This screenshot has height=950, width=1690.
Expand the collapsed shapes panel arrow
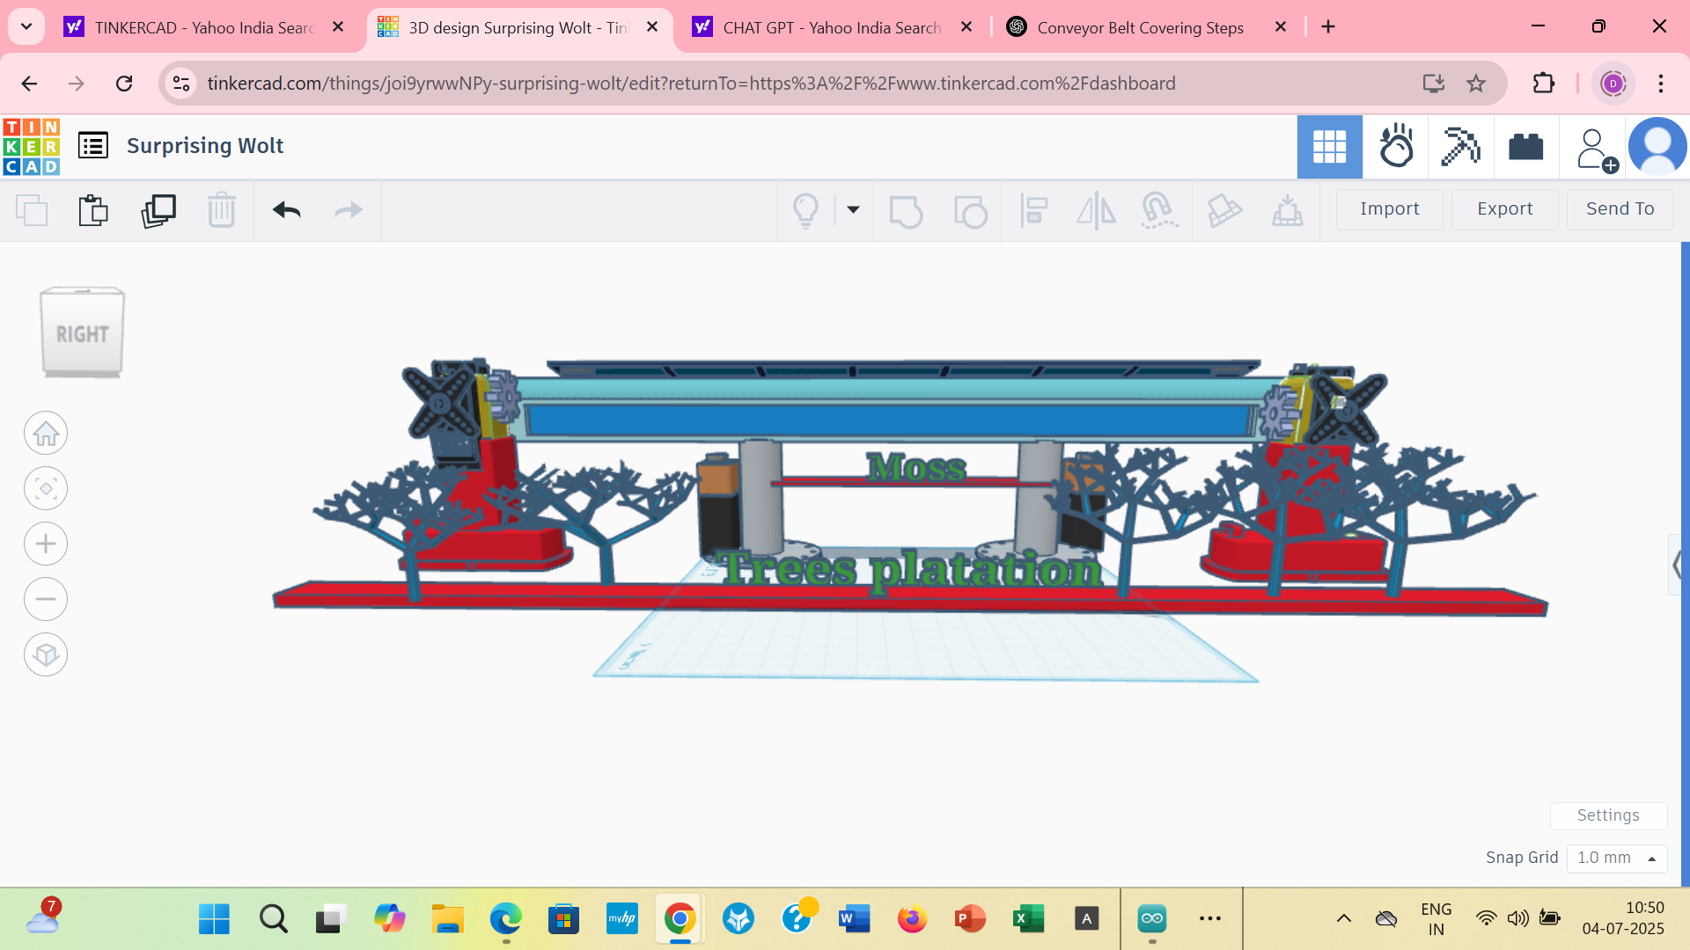1677,565
